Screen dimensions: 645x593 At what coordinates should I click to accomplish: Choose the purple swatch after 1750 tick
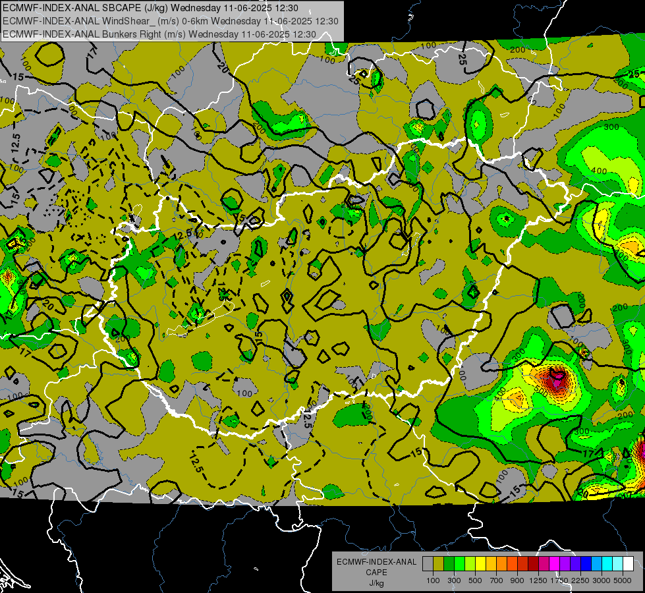click(x=565, y=564)
